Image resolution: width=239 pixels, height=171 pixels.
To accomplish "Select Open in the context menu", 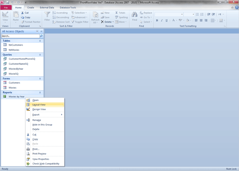I will (x=45, y=100).
